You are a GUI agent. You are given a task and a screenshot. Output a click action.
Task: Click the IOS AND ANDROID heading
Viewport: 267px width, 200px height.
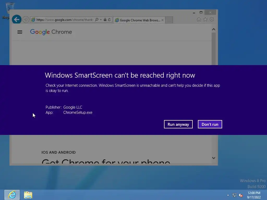59,152
